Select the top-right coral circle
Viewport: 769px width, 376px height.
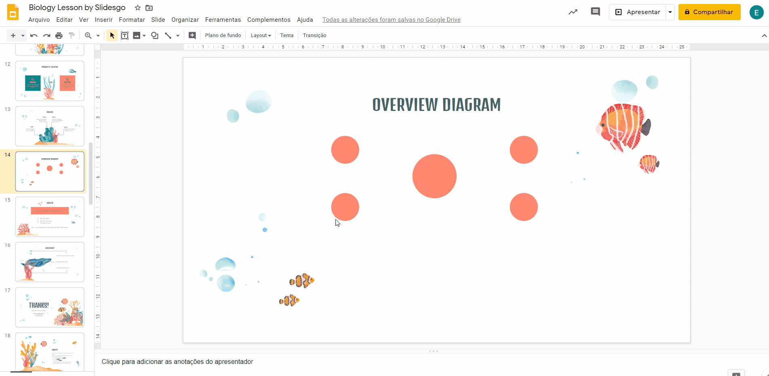click(x=524, y=150)
